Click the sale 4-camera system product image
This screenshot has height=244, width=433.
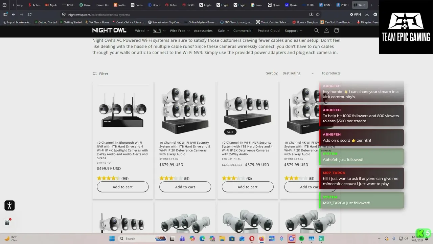(248, 110)
